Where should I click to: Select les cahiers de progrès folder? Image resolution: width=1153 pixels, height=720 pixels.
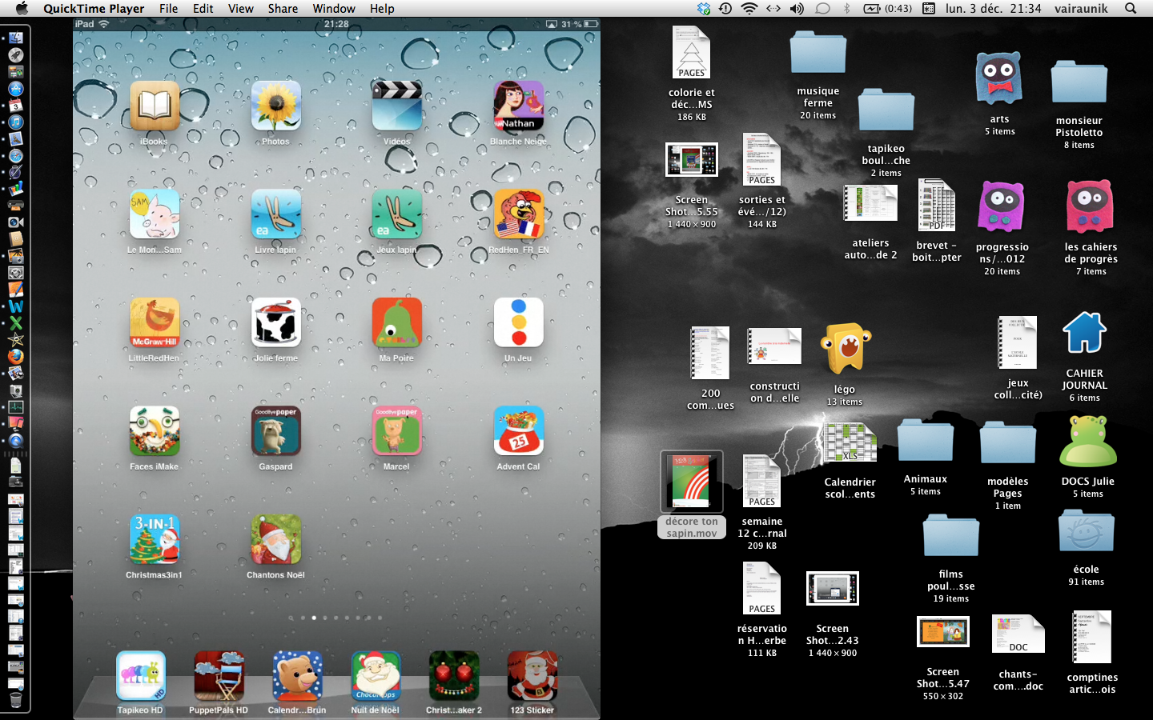point(1090,206)
